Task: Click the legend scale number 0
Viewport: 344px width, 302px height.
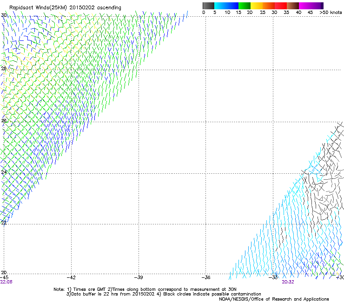Action: 204,13
